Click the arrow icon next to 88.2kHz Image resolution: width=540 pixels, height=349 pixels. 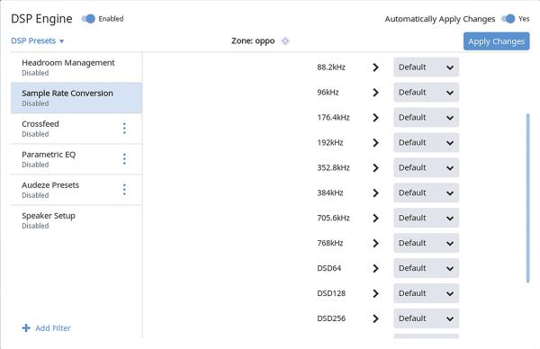click(x=375, y=67)
